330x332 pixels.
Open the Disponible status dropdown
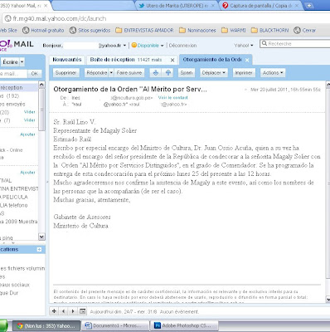(x=162, y=46)
